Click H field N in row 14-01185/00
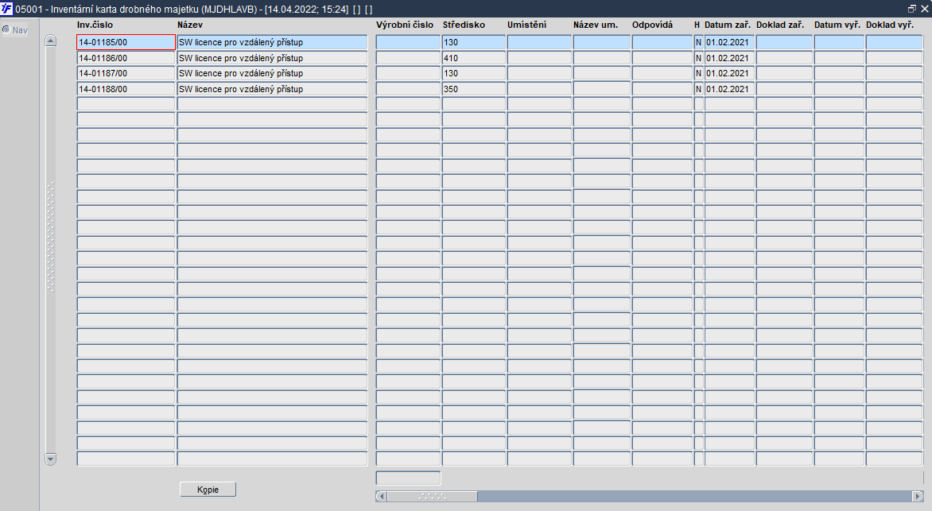The height and width of the screenshot is (511, 932). coord(699,42)
